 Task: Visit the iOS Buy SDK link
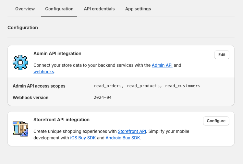tap(83, 138)
